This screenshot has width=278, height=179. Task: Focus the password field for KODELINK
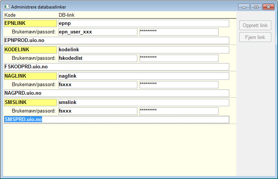(x=179, y=58)
